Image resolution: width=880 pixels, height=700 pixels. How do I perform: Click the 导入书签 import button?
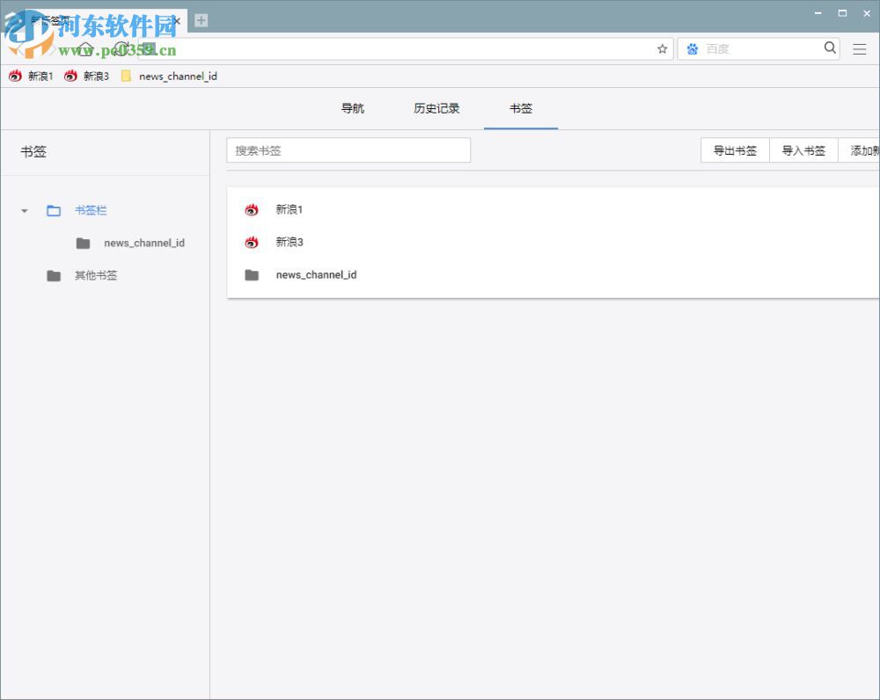click(x=803, y=149)
